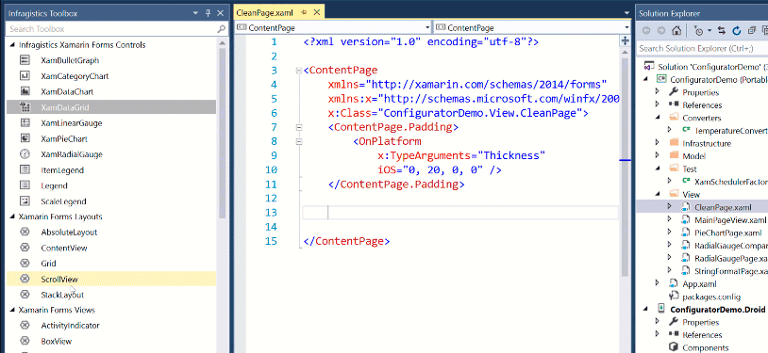This screenshot has width=768, height=353.
Task: Open the packages.config file
Action: (x=711, y=297)
